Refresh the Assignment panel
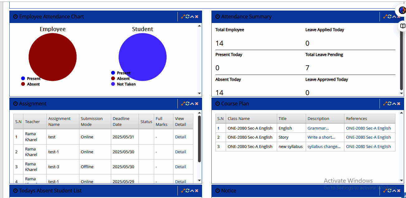The height and width of the screenshot is (198, 406). pyautogui.click(x=187, y=104)
